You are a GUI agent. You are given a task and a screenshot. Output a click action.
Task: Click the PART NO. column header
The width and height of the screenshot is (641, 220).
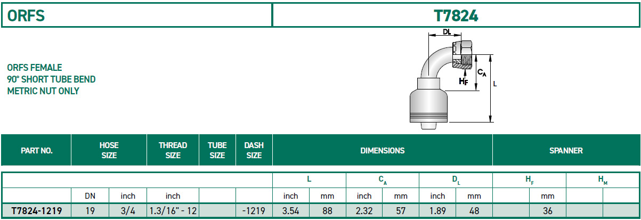pos(36,150)
